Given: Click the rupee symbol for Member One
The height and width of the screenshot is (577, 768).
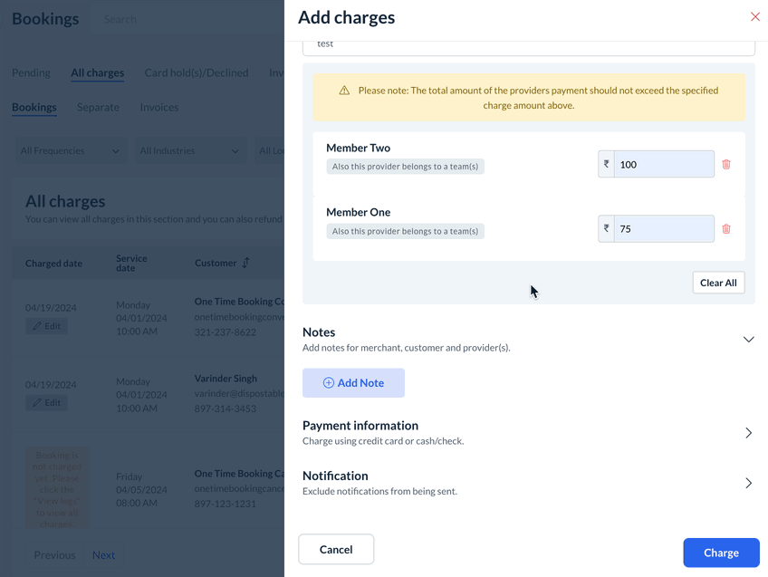Looking at the screenshot, I should point(606,229).
